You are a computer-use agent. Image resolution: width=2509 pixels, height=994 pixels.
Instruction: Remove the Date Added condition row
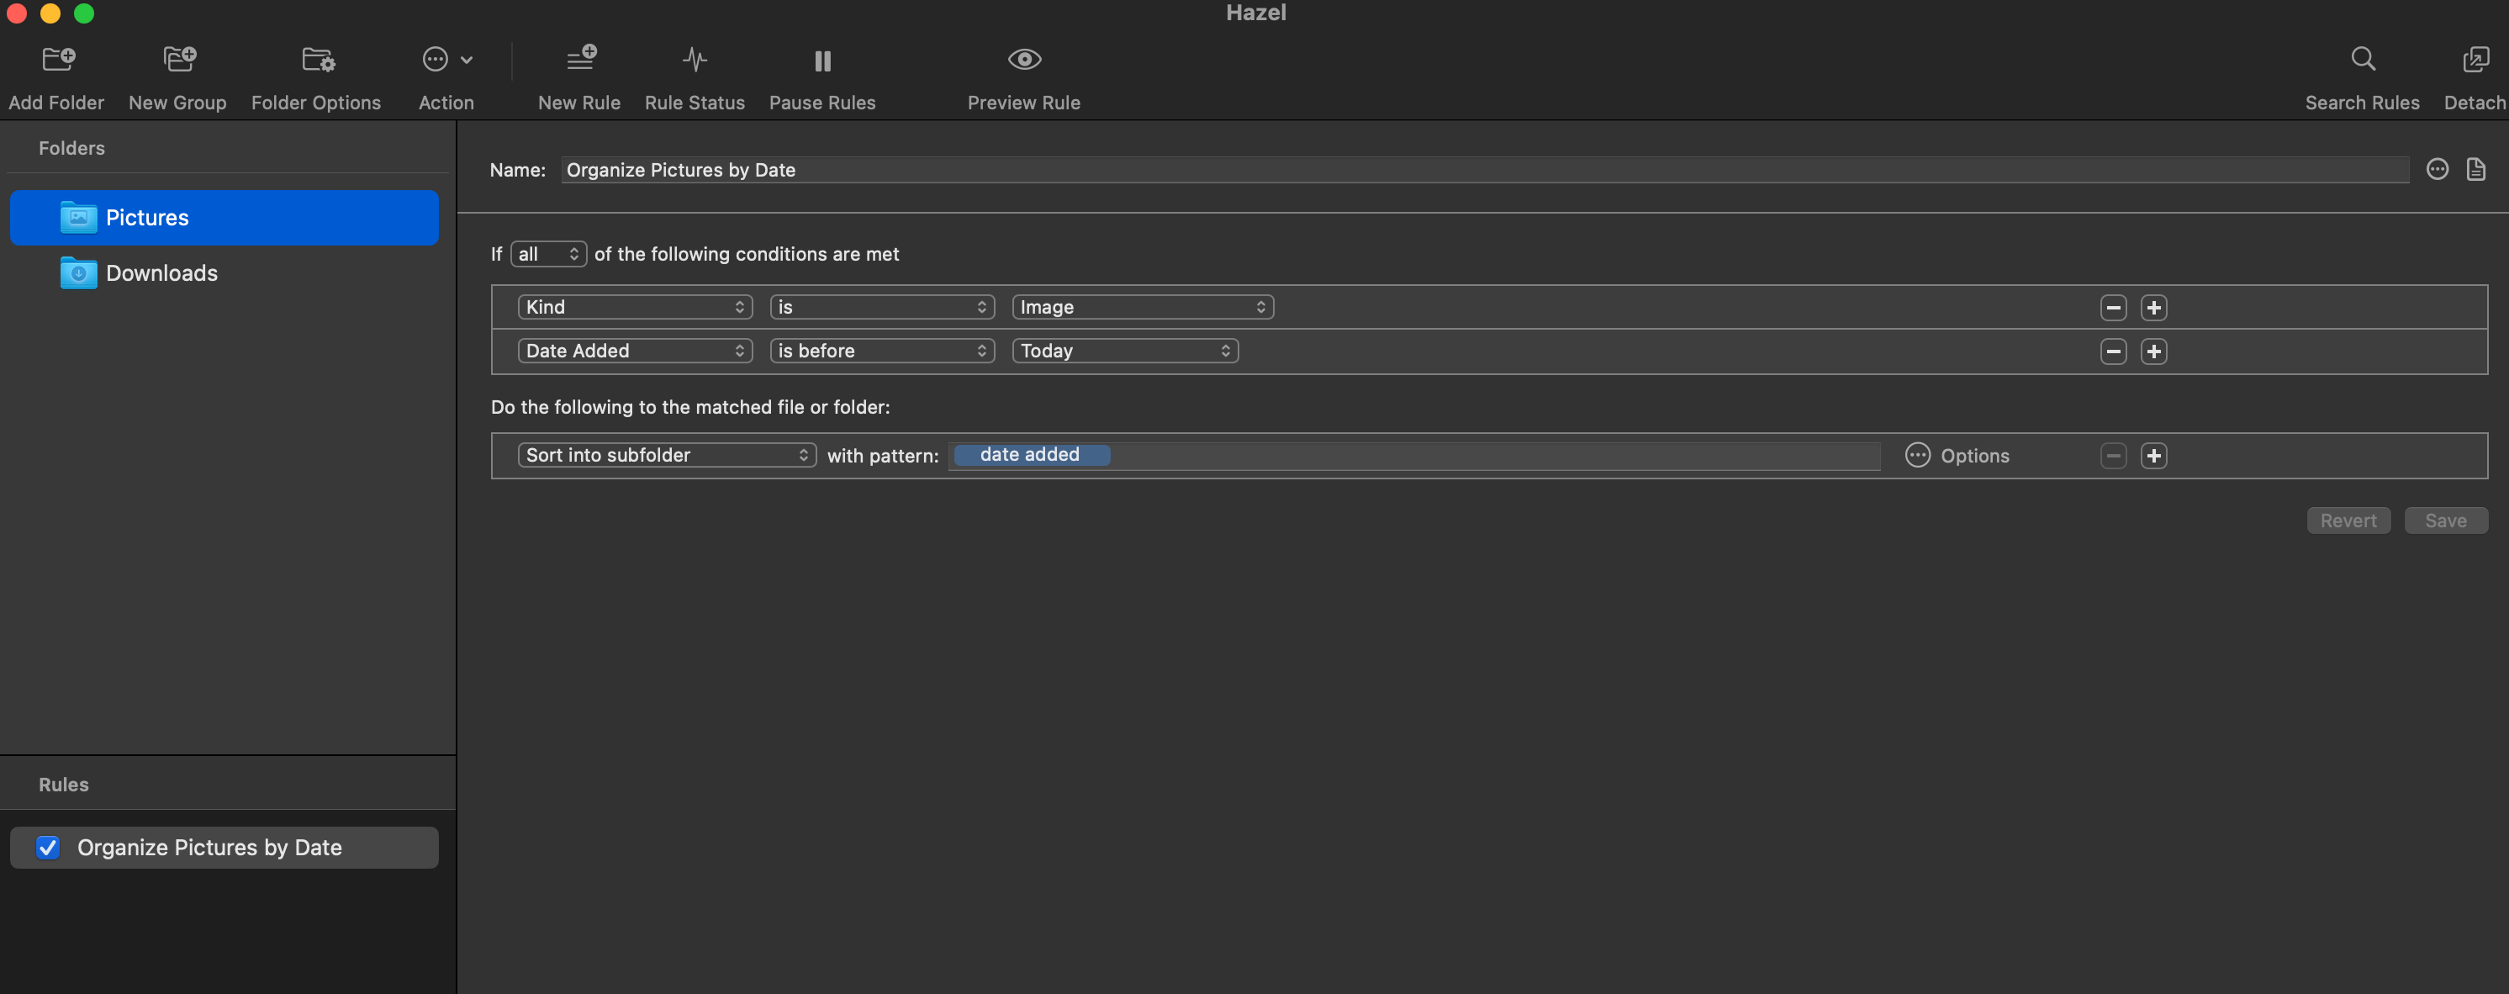point(2113,352)
